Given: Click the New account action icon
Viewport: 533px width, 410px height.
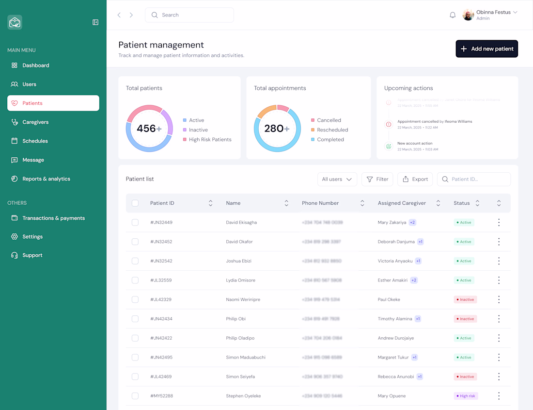Looking at the screenshot, I should 389,147.
